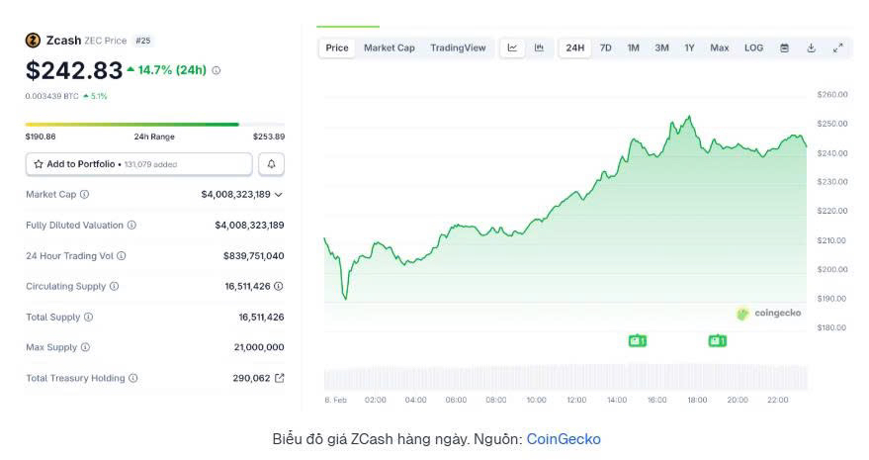
Task: Switch to Market Cap tab
Action: (x=390, y=48)
